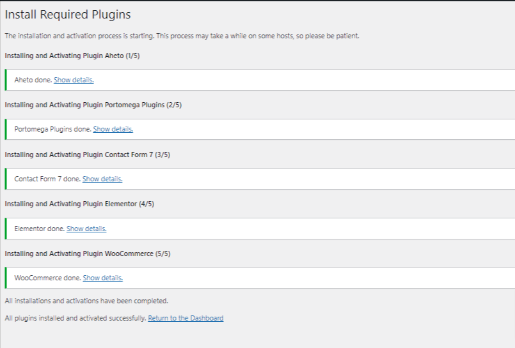Viewport: 515px width, 348px height.
Task: Expand Elementor installation details
Action: point(86,229)
